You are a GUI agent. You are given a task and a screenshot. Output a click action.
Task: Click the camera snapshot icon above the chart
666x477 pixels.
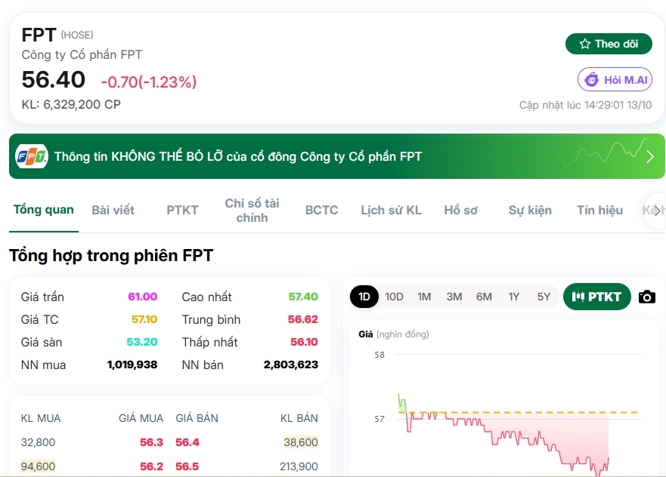(647, 297)
